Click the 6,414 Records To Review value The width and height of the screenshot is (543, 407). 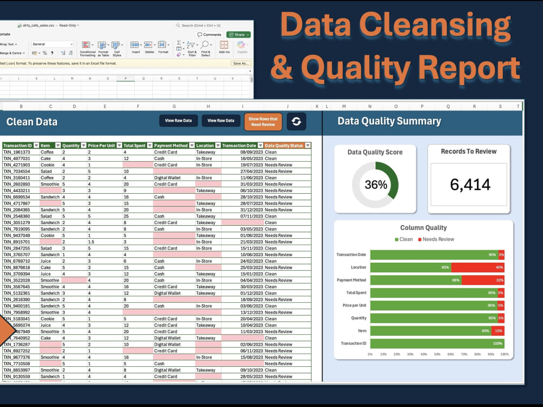(x=470, y=185)
